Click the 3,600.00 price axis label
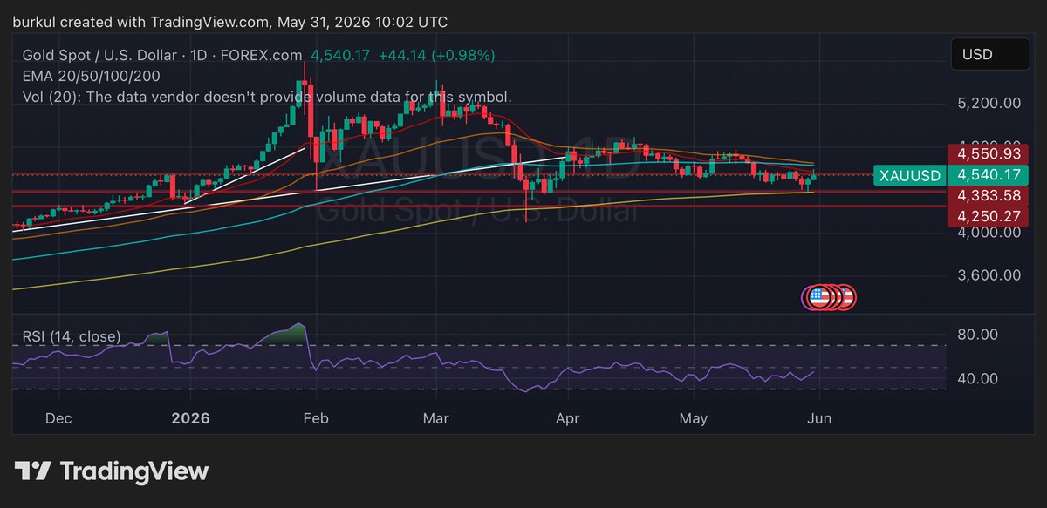Screen dimensions: 1047x508 click(989, 275)
